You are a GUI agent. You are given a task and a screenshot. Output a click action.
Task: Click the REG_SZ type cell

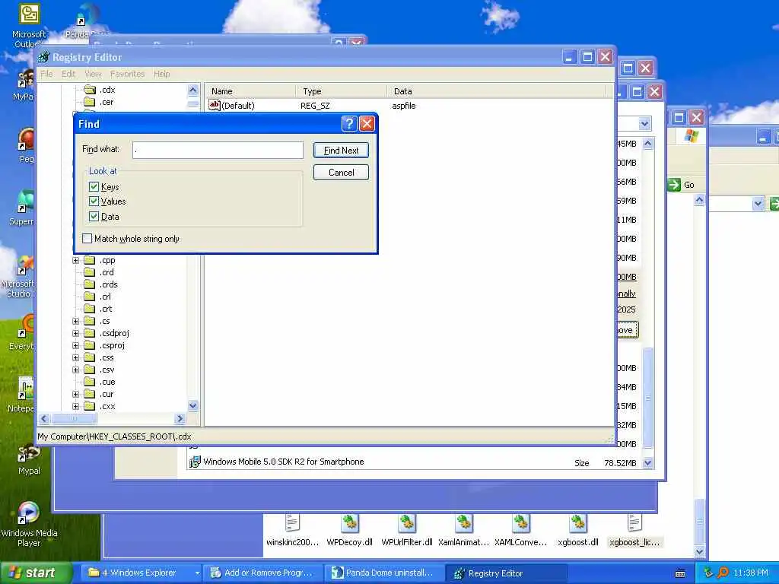(x=315, y=106)
